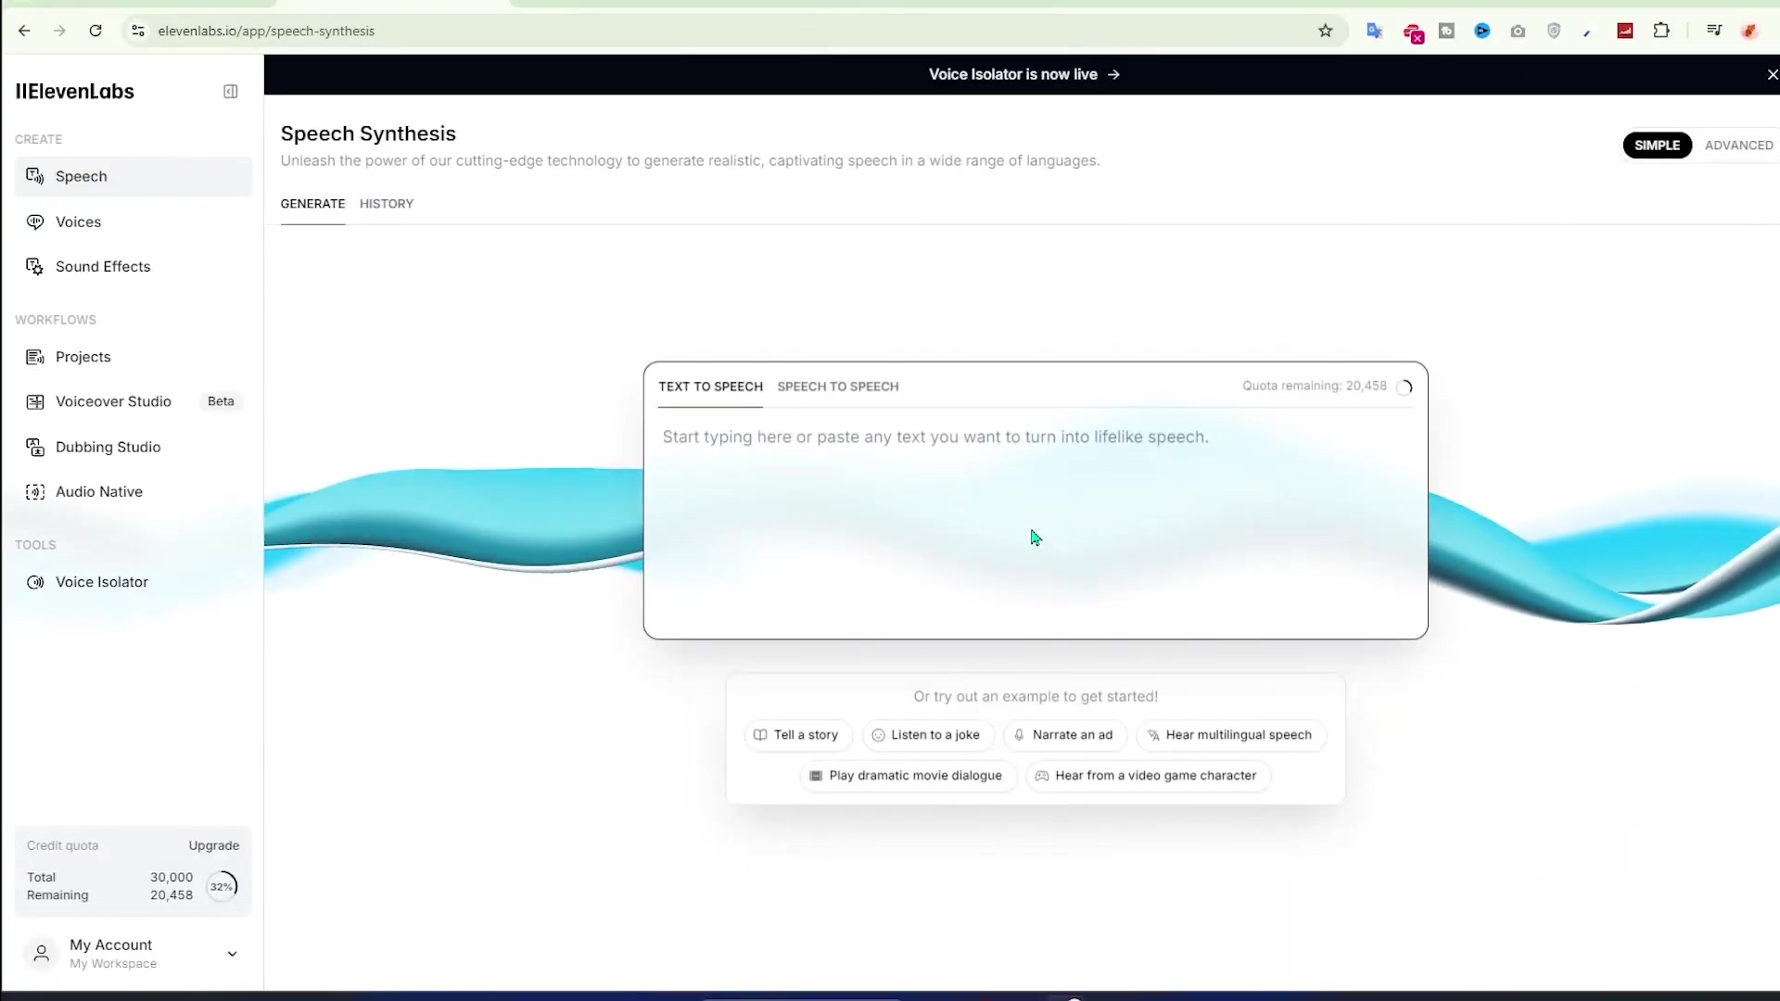Click the text input area for speech
The height and width of the screenshot is (1001, 1780).
1036,524
